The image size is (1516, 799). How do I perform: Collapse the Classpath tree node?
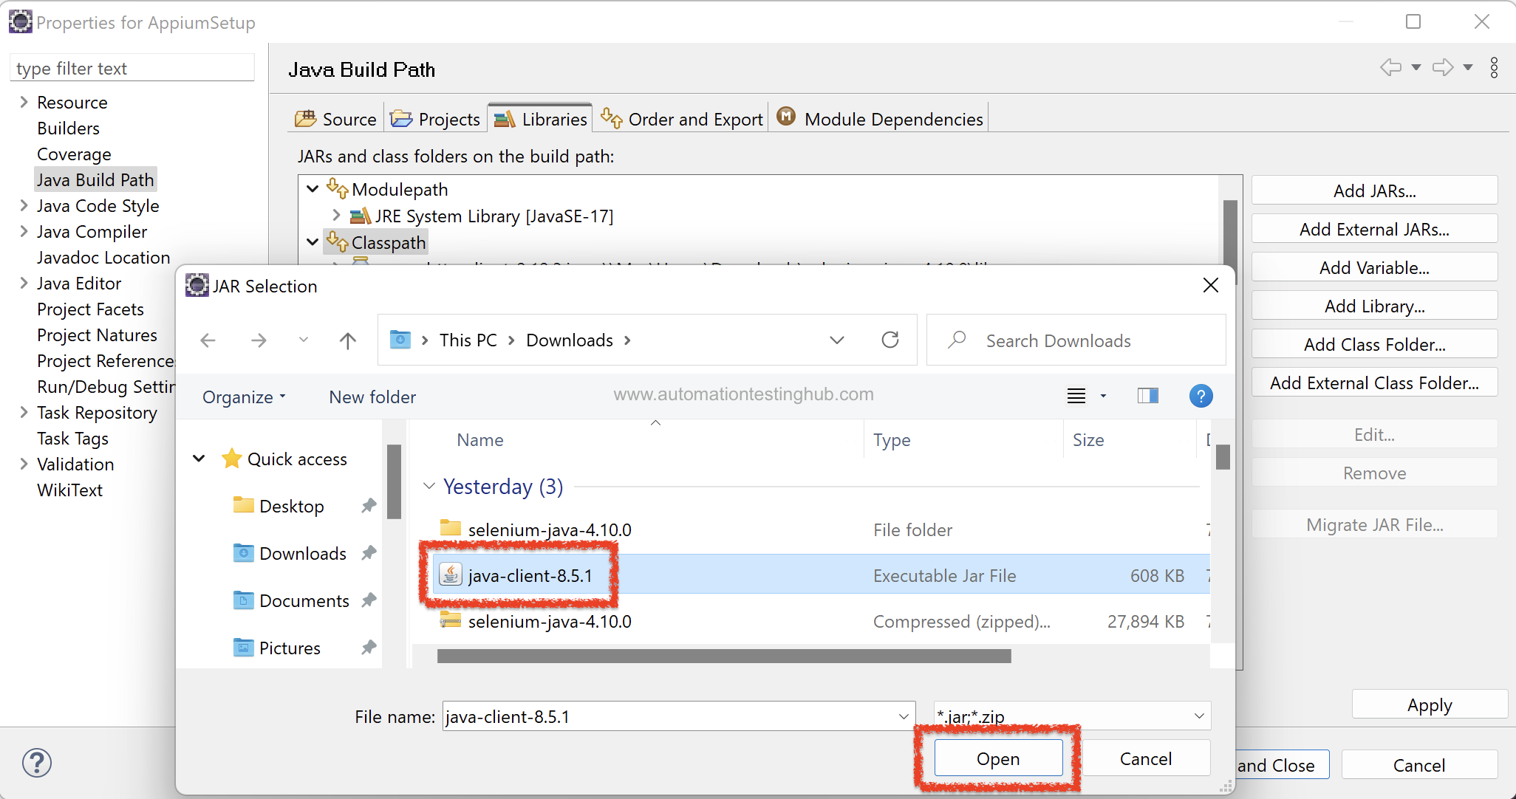[313, 241]
